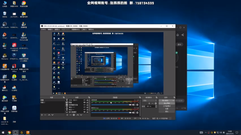Expand the arrow beside the stop streaming button
The width and height of the screenshot is (241, 135).
173,100
